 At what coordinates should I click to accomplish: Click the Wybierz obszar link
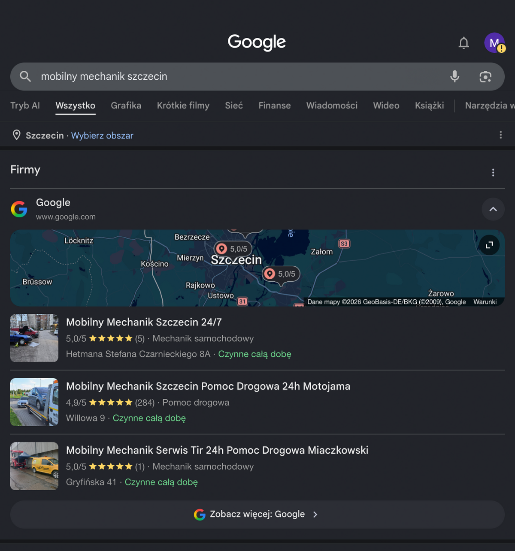coord(102,135)
